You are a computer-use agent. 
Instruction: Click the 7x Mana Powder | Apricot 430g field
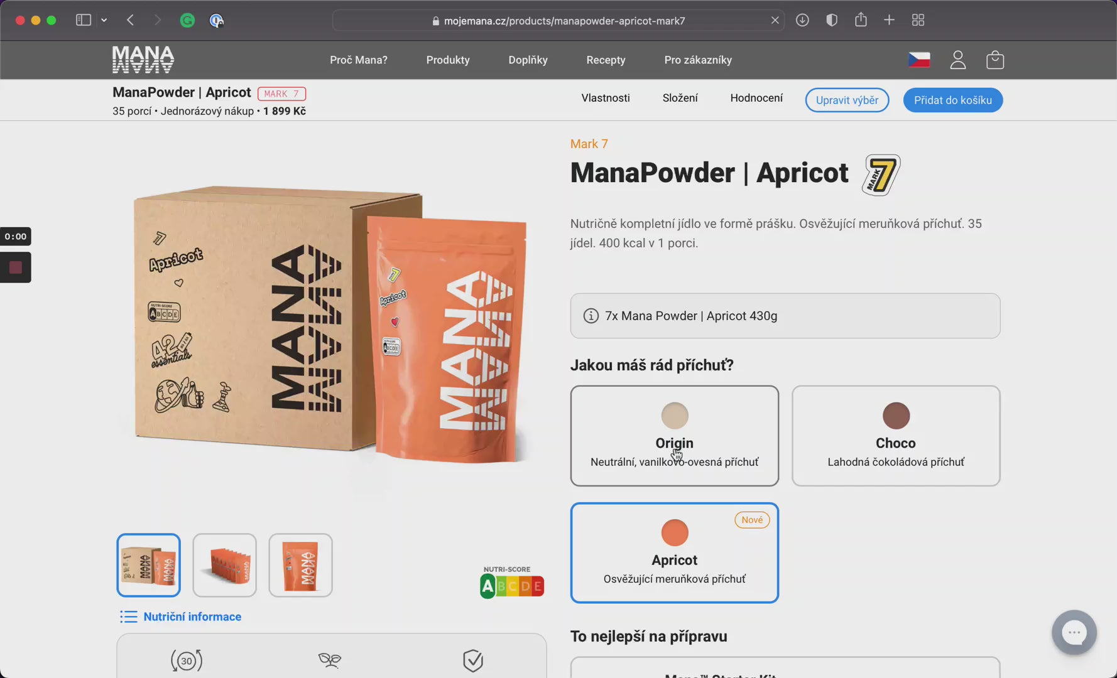point(785,316)
